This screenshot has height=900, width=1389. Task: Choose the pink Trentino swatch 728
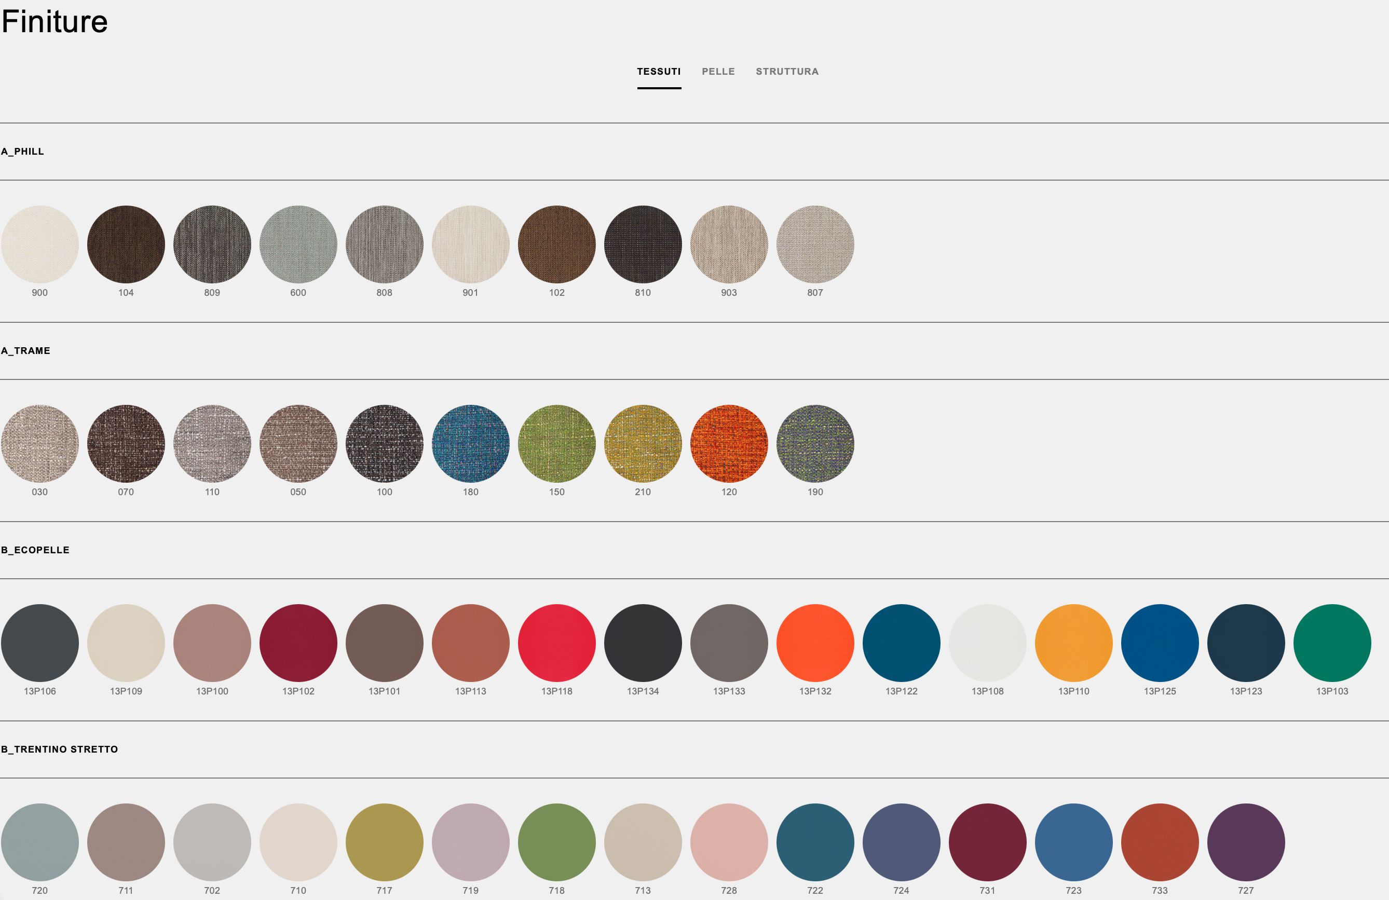point(729,842)
